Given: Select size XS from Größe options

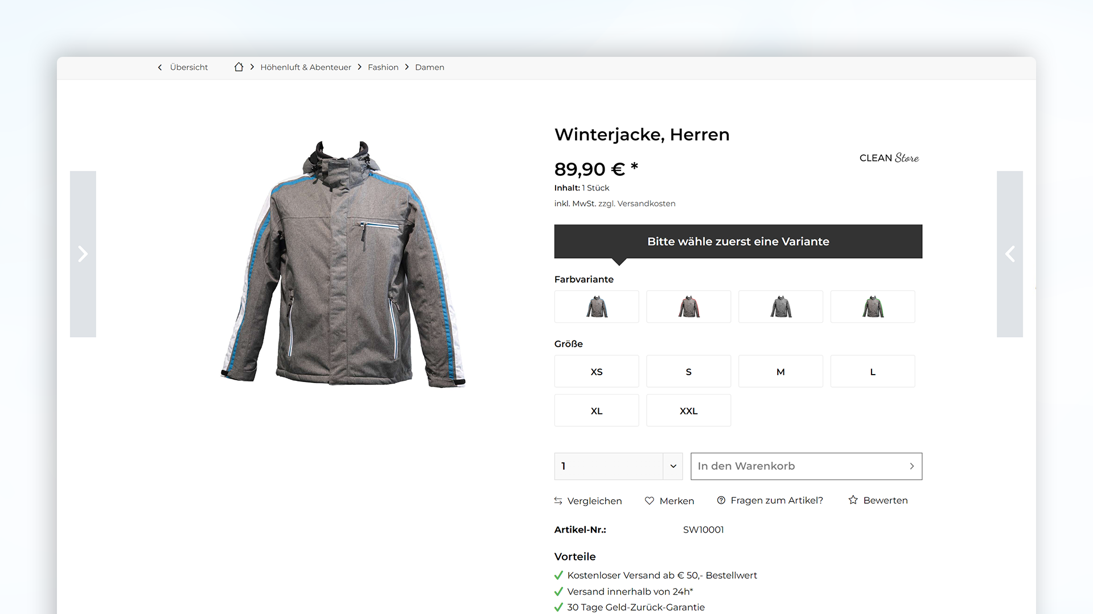Looking at the screenshot, I should (x=595, y=371).
